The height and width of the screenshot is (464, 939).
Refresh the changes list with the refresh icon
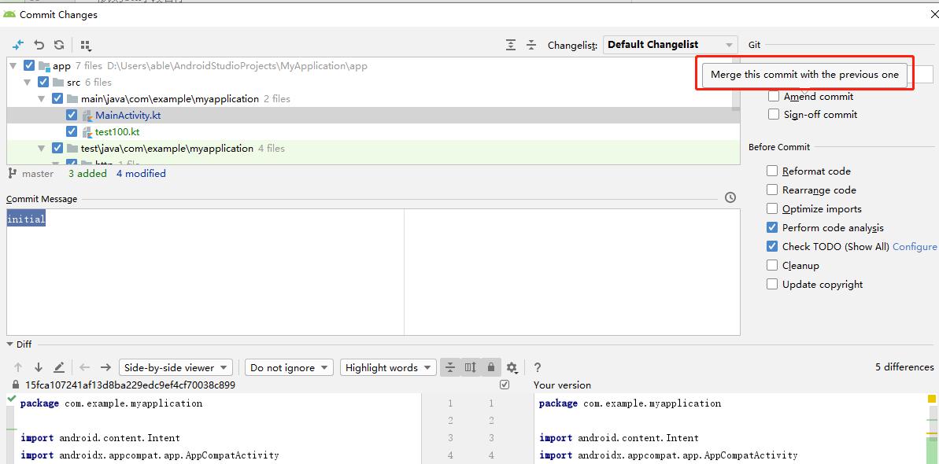[x=58, y=45]
